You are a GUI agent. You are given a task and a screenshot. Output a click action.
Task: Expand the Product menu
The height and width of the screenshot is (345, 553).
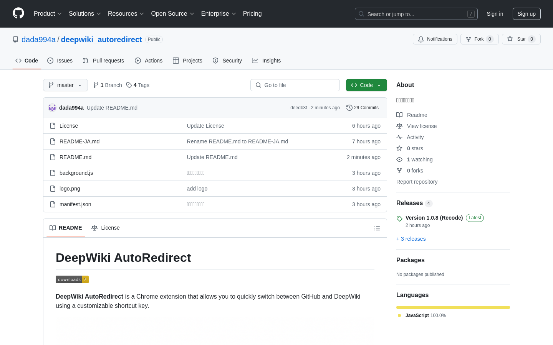[x=48, y=14]
